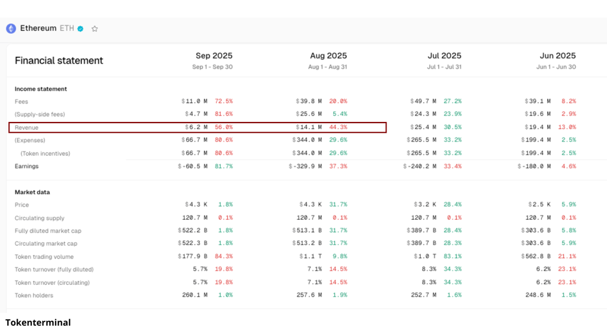This screenshot has width=607, height=331.
Task: Click the Token trading volume label
Action: (44, 257)
